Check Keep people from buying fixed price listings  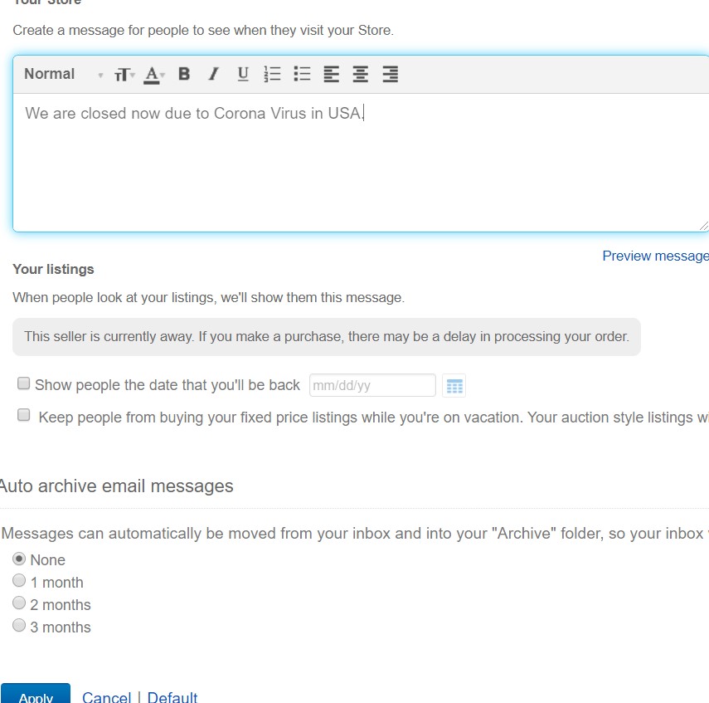tap(23, 415)
